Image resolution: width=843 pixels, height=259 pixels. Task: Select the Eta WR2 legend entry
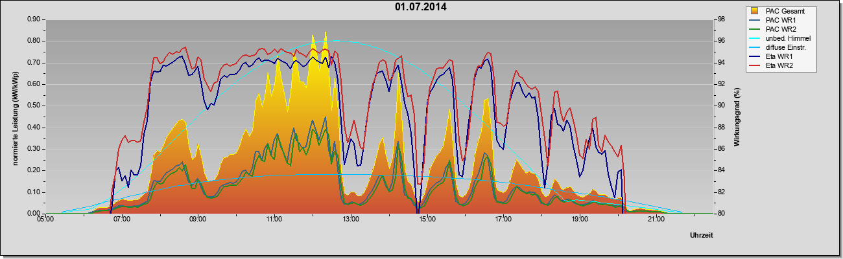773,65
